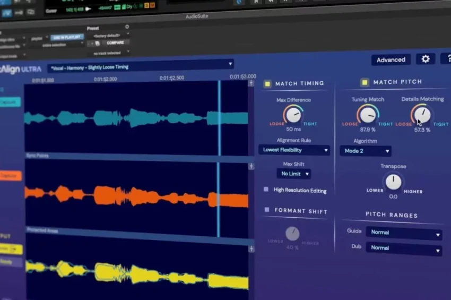Enable High Resolution Editing checkbox
This screenshot has width=451, height=300.
(266, 190)
